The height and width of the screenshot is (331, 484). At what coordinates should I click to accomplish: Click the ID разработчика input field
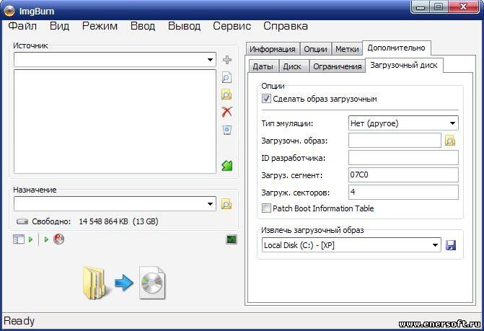coord(403,158)
